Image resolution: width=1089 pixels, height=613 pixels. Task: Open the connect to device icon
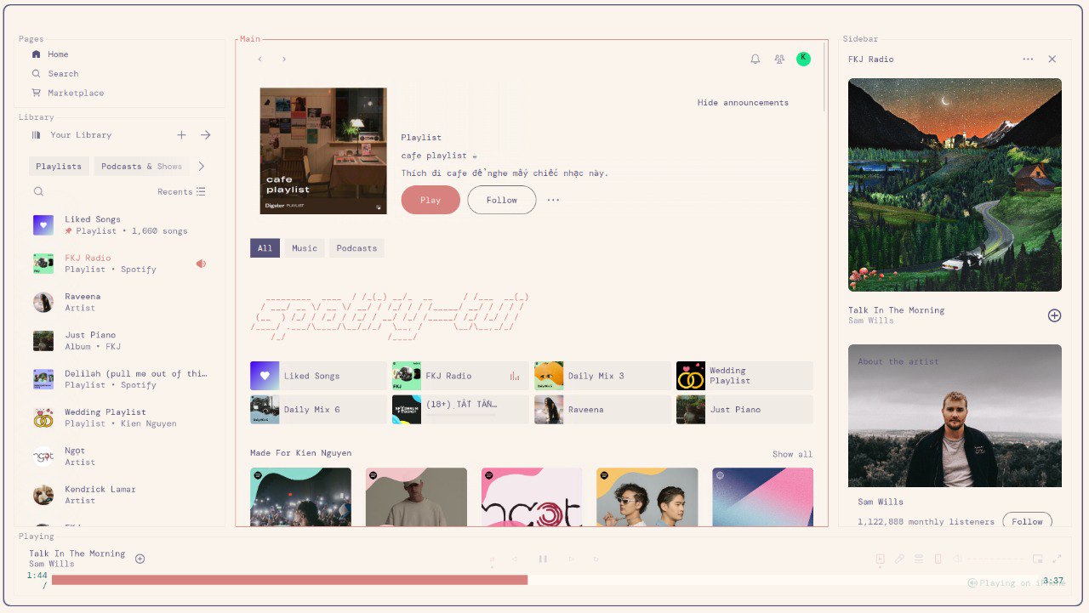click(938, 559)
